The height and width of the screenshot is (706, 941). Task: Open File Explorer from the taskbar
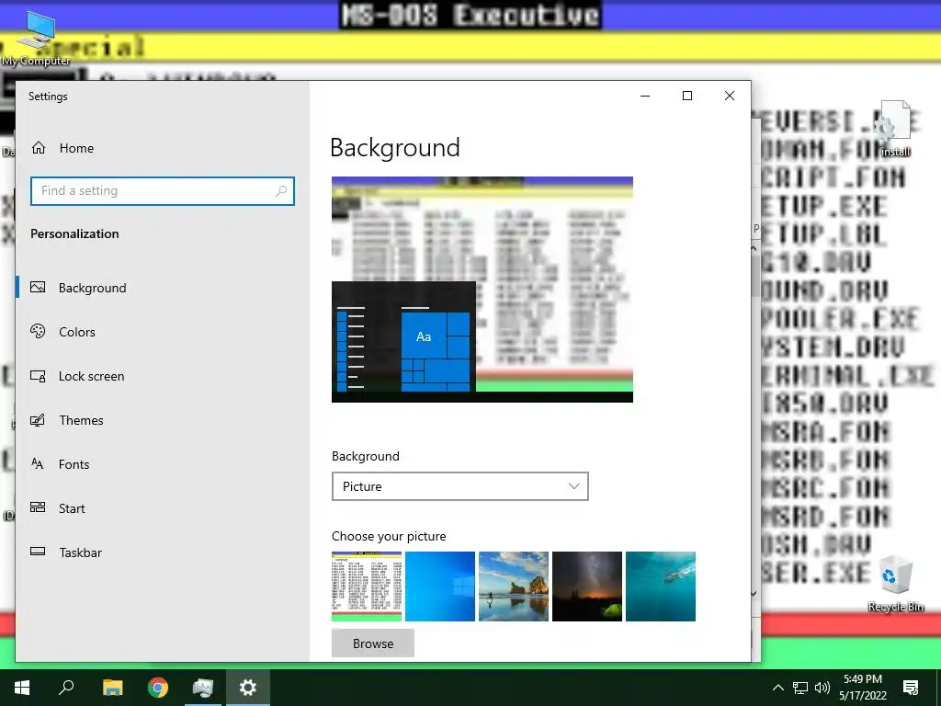[x=112, y=688]
